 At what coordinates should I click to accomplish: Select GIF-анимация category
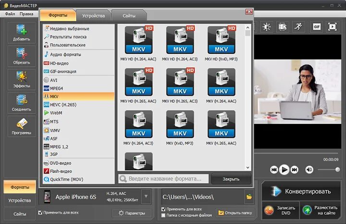coord(79,72)
